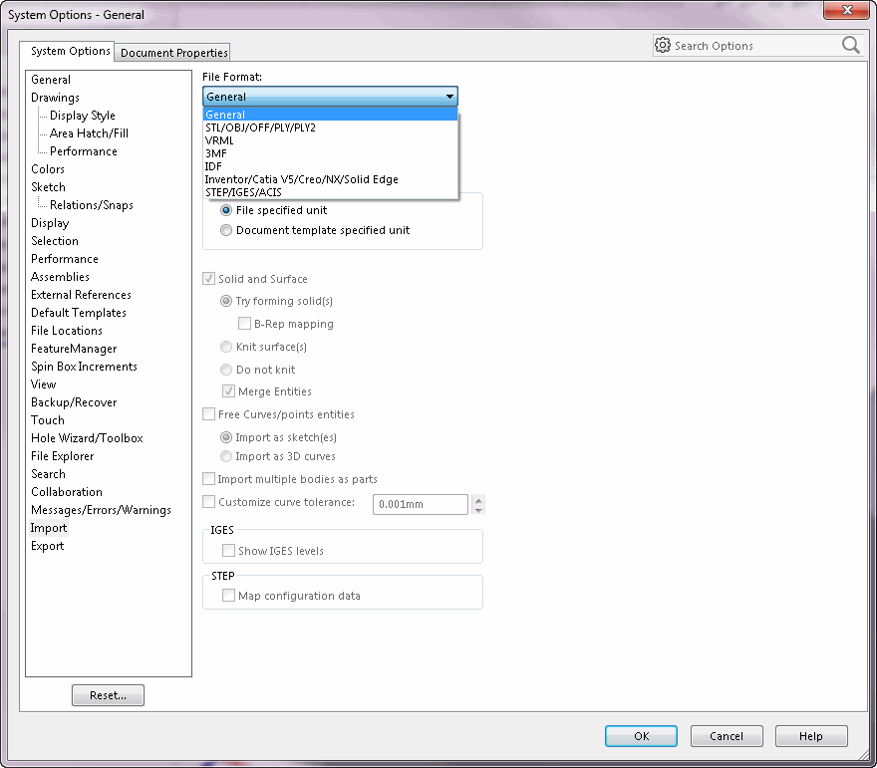The width and height of the screenshot is (877, 768).
Task: Click the Reset... button
Action: 108,695
